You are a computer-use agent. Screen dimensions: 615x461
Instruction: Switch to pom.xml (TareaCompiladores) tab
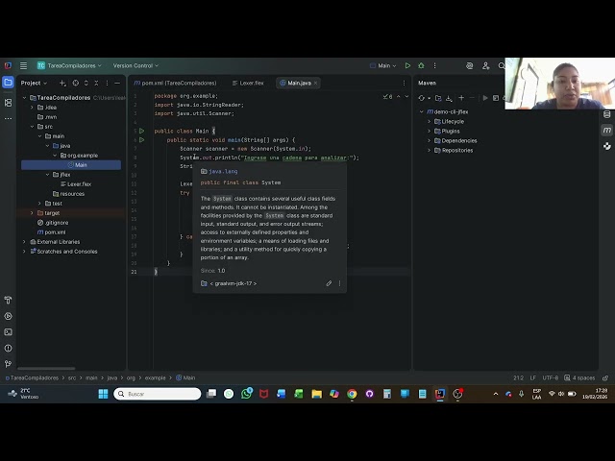[x=175, y=84]
